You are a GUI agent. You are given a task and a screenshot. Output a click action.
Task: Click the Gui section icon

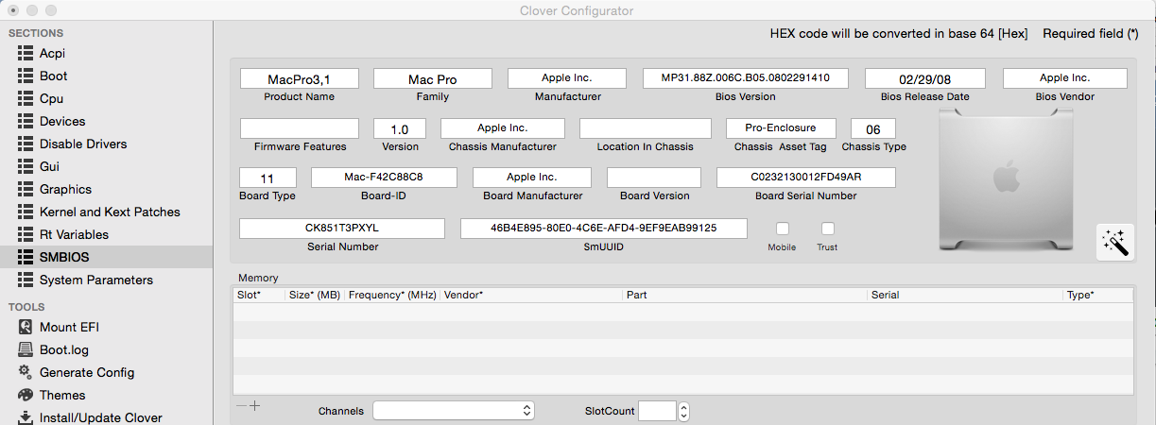(x=26, y=166)
